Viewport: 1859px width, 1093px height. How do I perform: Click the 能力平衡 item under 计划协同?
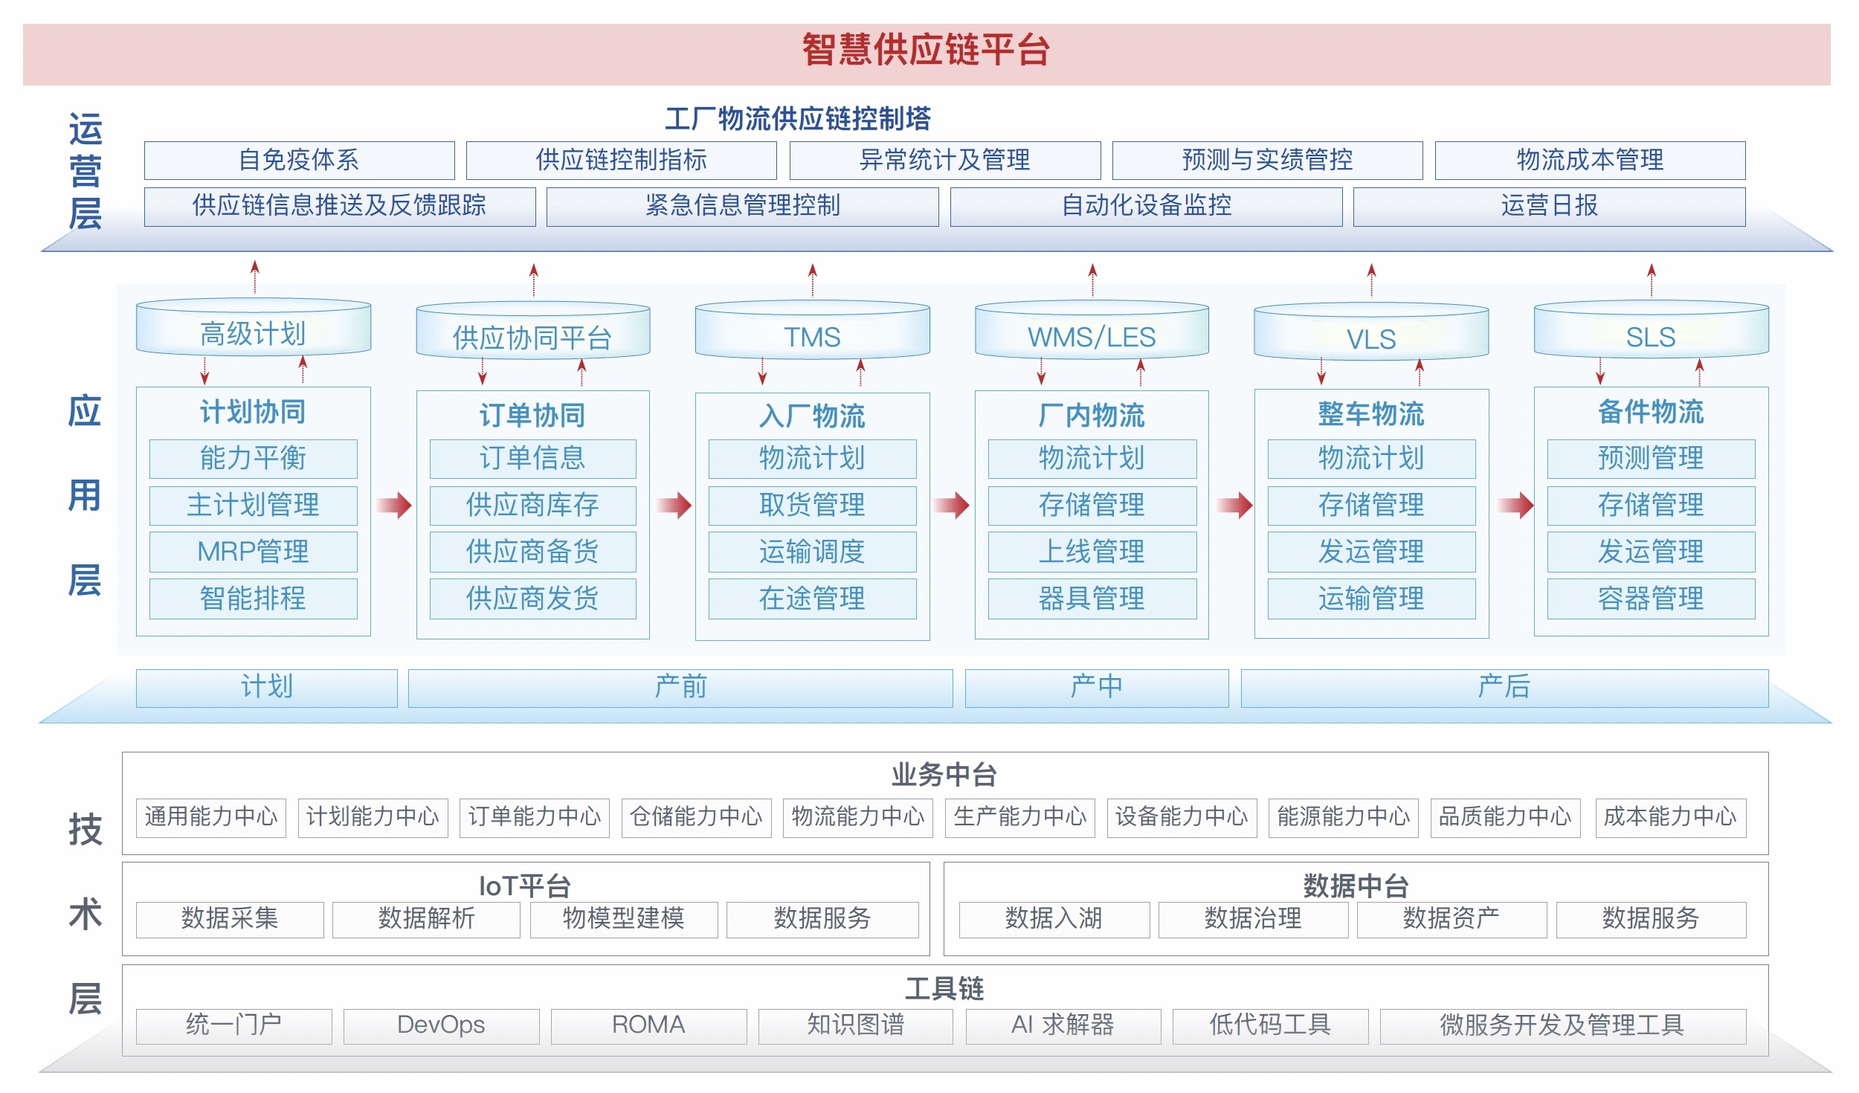pyautogui.click(x=253, y=458)
